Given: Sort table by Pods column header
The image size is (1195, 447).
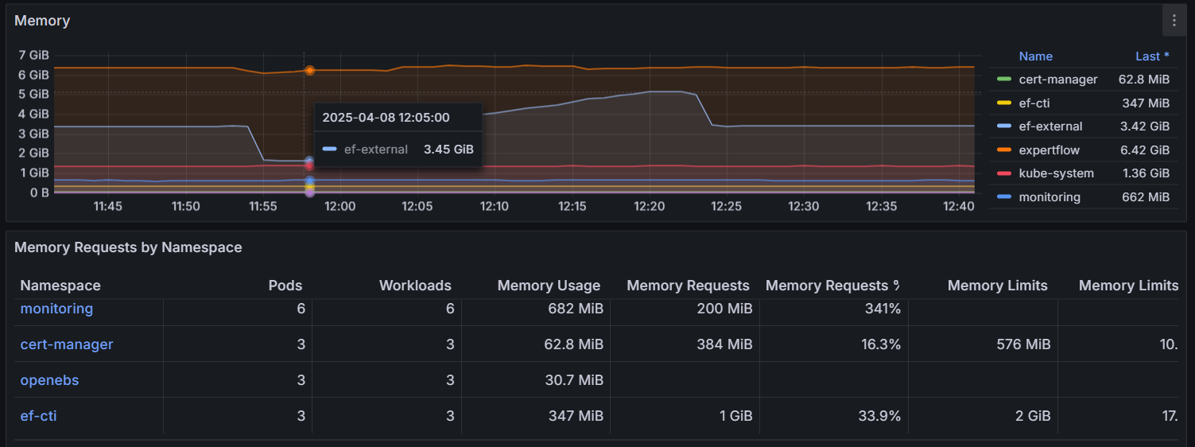Looking at the screenshot, I should point(285,286).
